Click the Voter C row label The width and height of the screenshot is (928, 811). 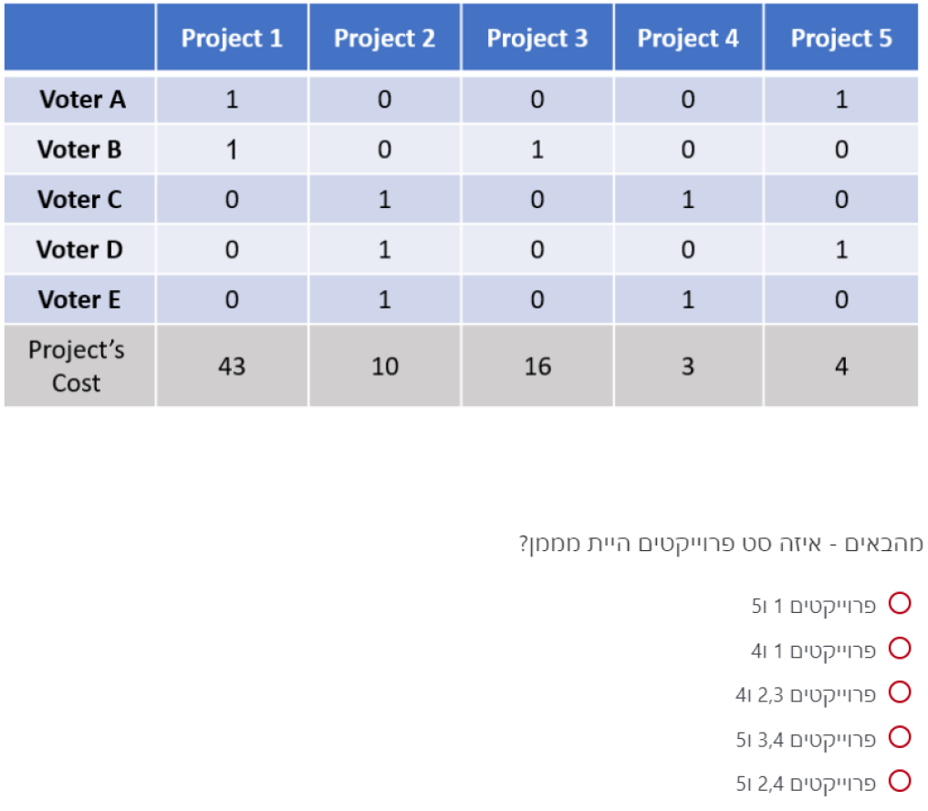pyautogui.click(x=80, y=200)
